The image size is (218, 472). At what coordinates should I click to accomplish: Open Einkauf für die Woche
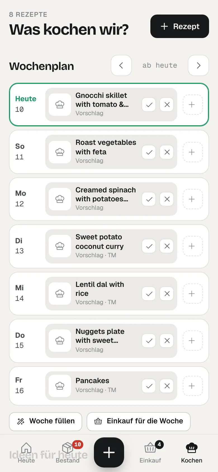point(139,421)
